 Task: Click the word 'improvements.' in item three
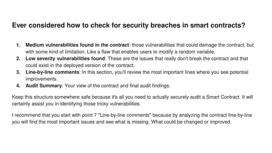(41, 79)
